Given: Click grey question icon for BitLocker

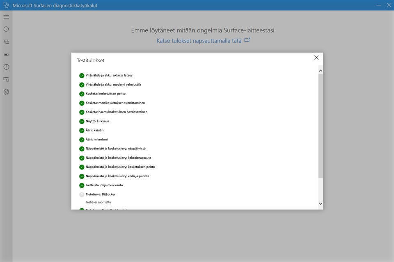Looking at the screenshot, I should click(82, 194).
